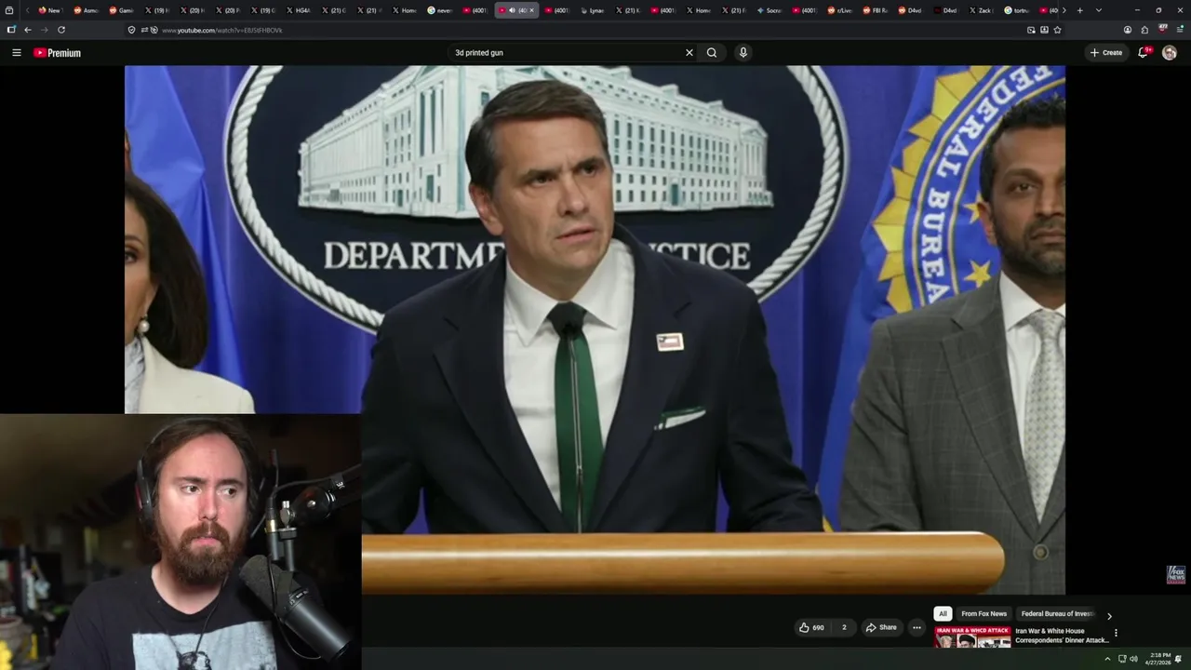Open the network tray icon
1191x670 pixels.
(1121, 659)
